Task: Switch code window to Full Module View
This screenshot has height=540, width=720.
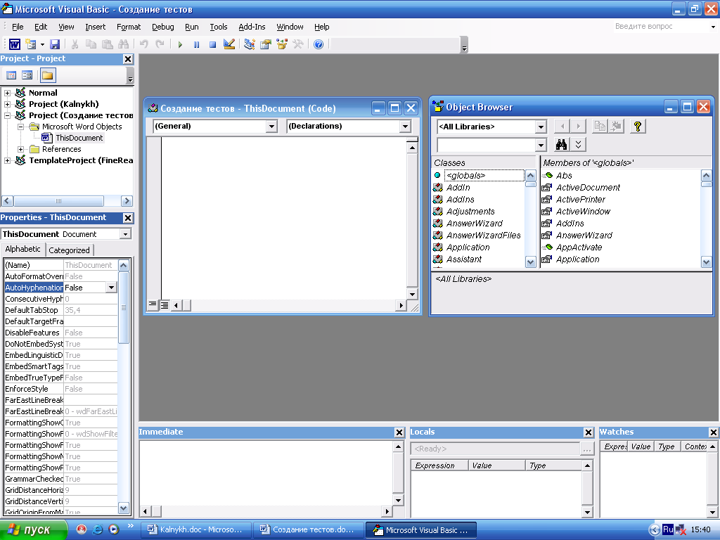Action: (165, 305)
